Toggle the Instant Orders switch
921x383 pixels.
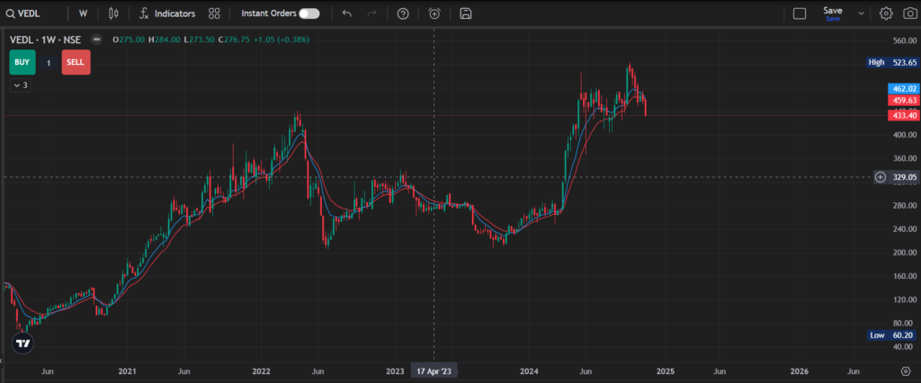point(309,13)
